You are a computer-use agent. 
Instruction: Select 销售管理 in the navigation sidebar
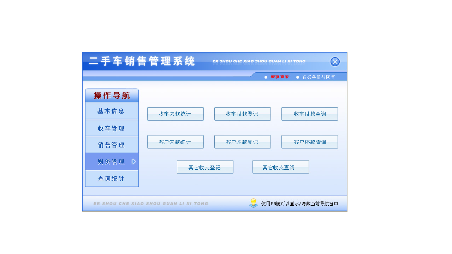(111, 144)
